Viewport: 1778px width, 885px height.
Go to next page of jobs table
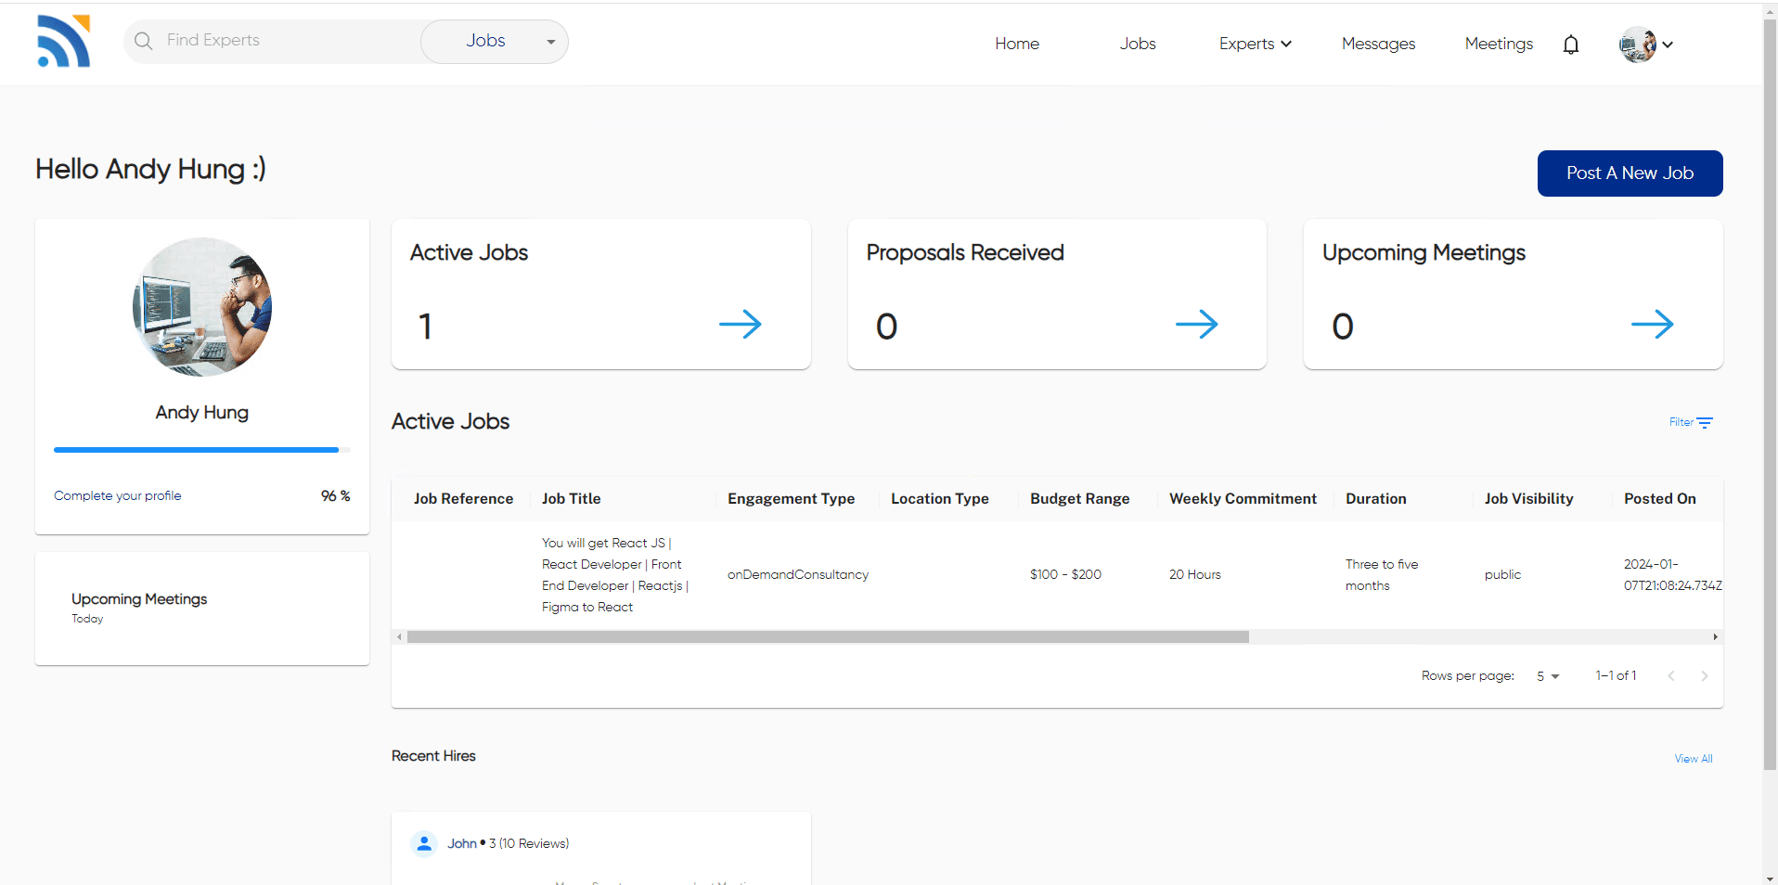coord(1704,676)
